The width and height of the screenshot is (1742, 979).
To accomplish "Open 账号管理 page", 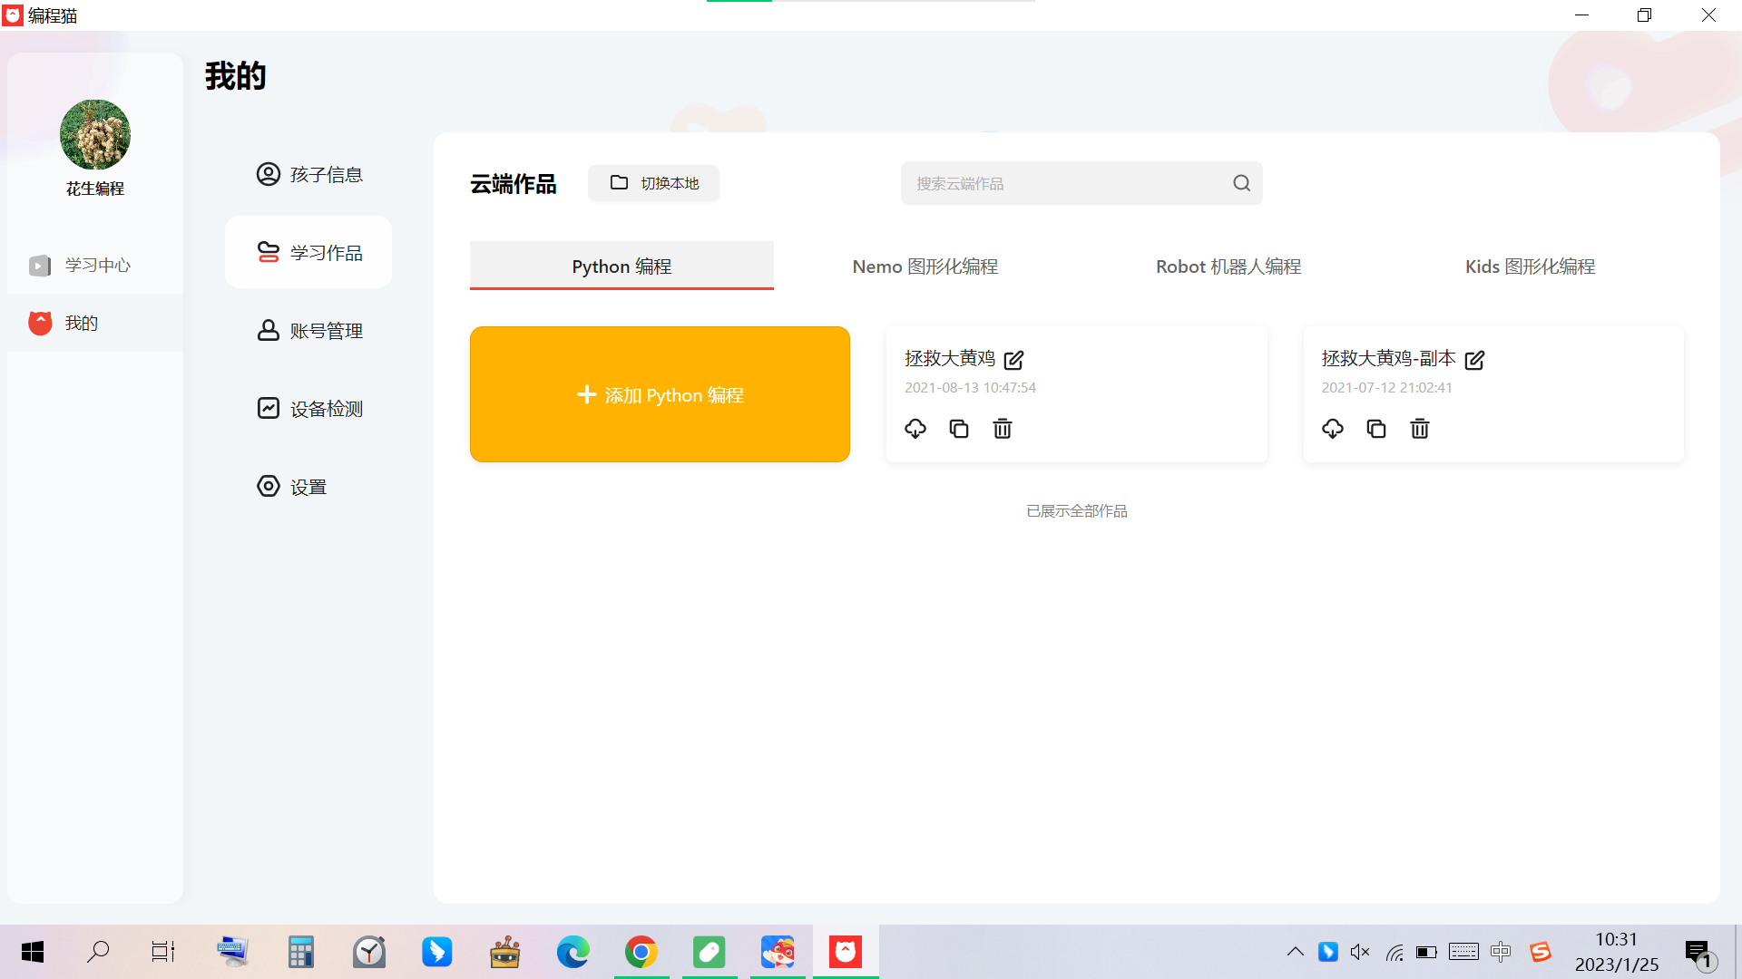I will [x=308, y=331].
